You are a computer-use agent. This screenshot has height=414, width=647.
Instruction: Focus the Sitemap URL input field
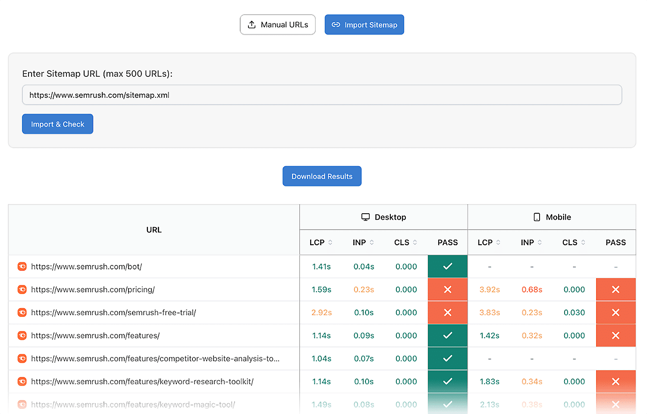pos(322,95)
